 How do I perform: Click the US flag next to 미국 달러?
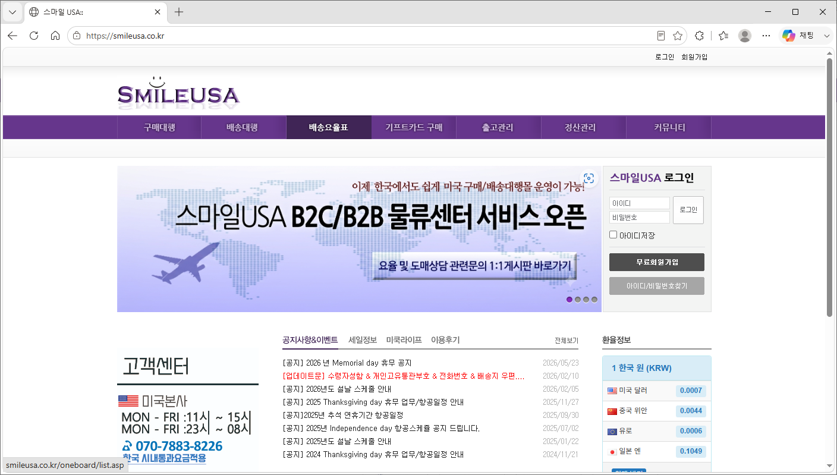612,391
